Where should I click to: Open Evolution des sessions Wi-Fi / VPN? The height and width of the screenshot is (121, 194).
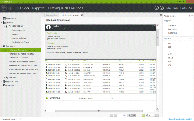[x=22, y=74]
